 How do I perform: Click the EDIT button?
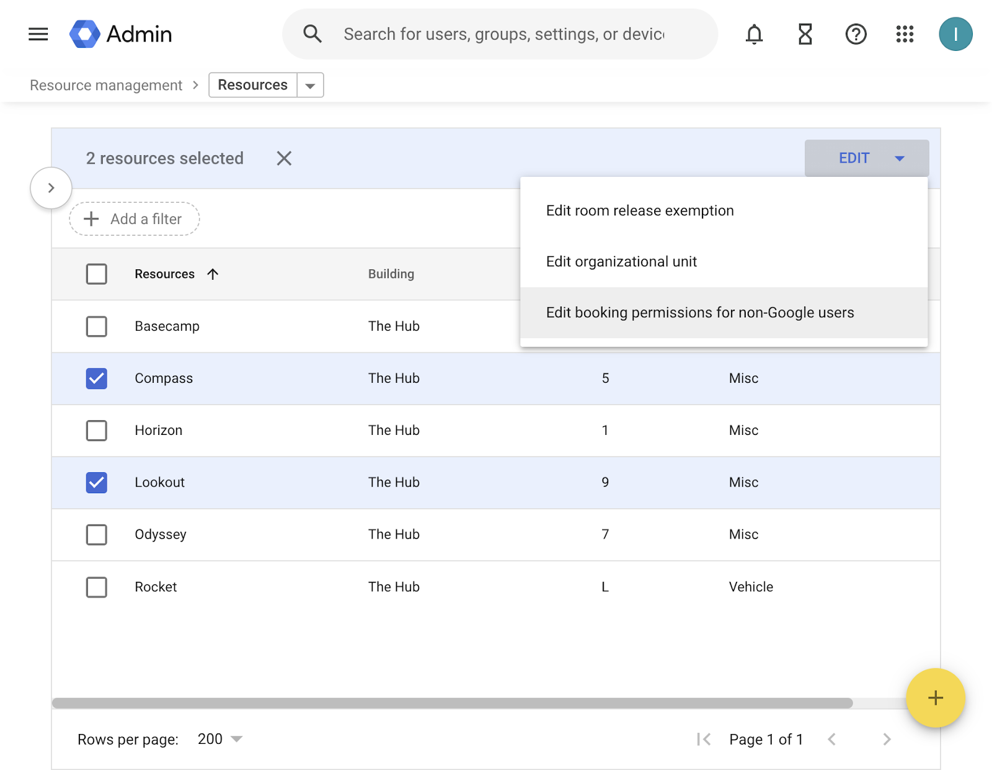(866, 158)
